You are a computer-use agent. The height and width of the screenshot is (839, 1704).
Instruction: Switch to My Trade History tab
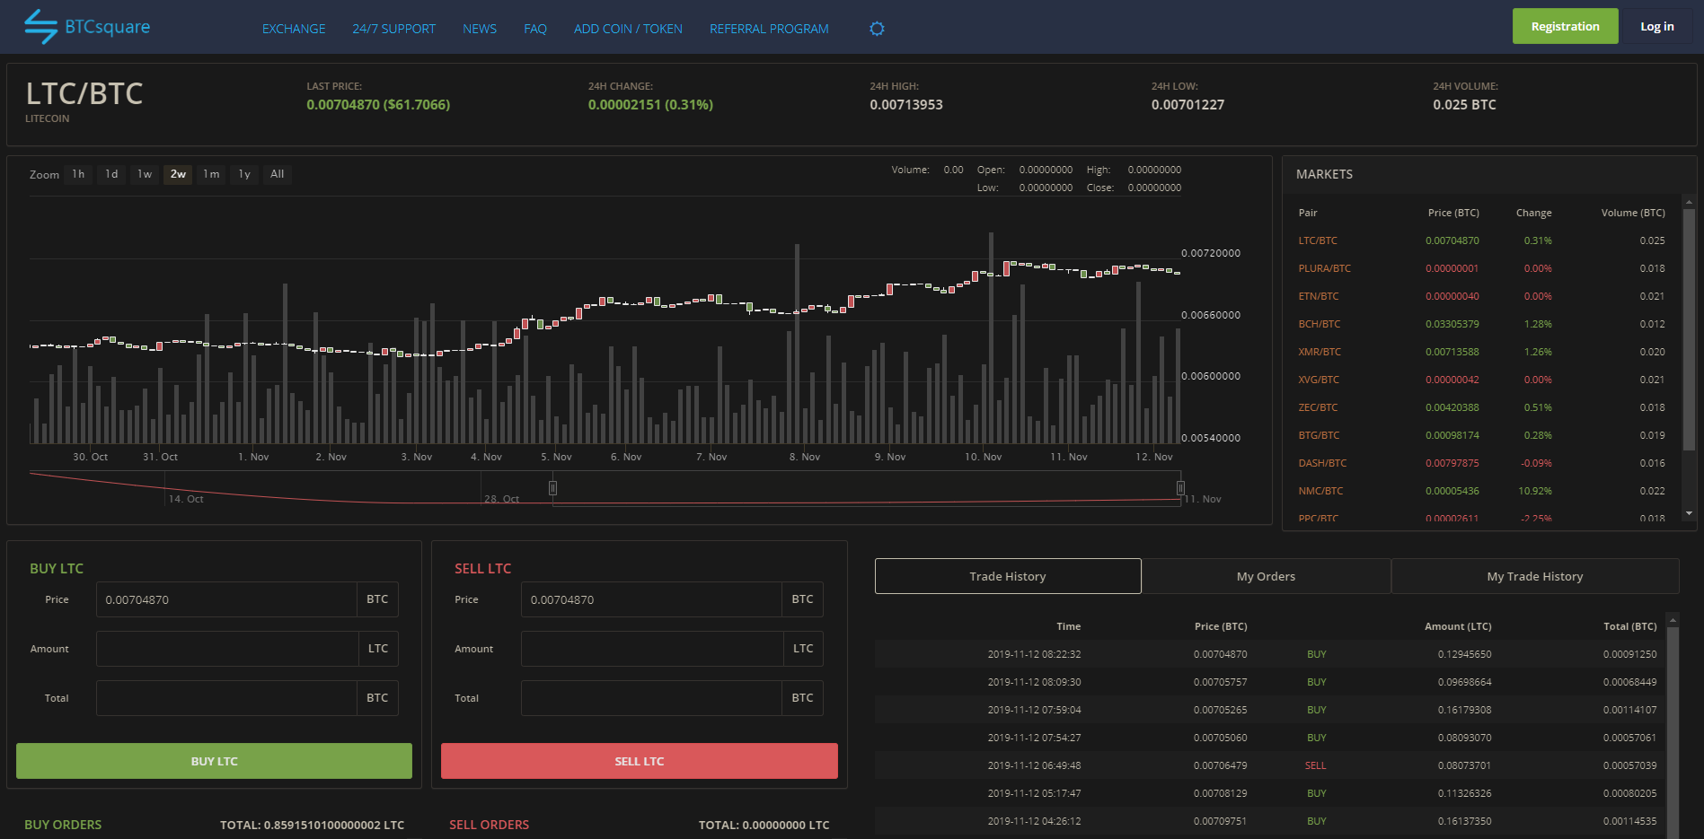[x=1535, y=576]
